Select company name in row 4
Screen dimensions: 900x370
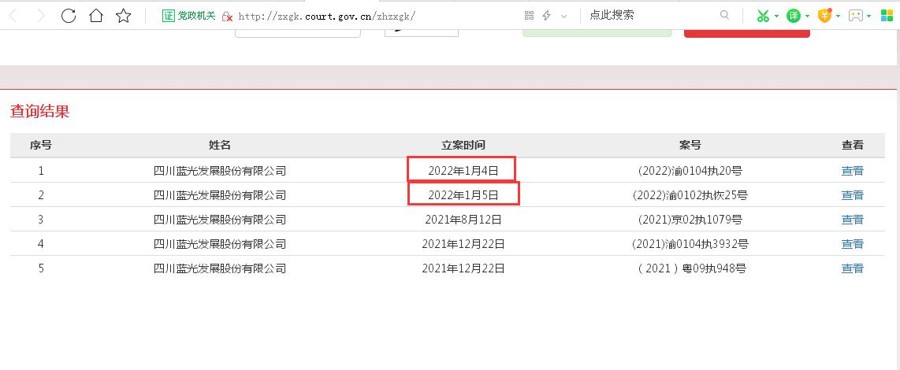click(220, 244)
